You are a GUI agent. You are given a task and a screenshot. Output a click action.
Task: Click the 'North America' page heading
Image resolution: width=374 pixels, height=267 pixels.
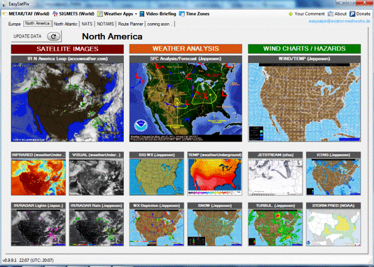coord(112,36)
